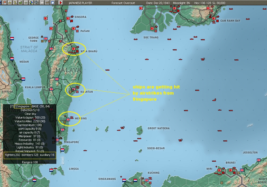The height and width of the screenshot is (187, 267).
Task: Select the Dutch flag at Singkawang
Action: (124, 180)
